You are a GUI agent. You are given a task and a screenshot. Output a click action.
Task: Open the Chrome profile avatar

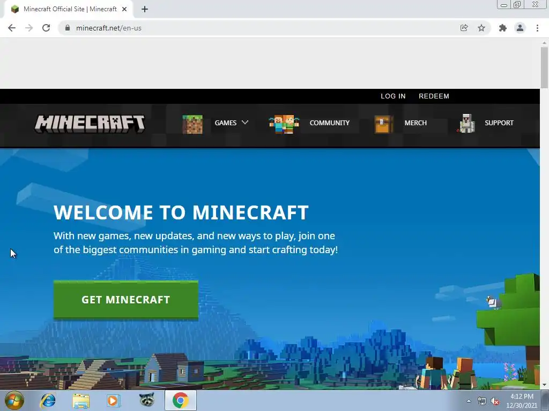[520, 28]
